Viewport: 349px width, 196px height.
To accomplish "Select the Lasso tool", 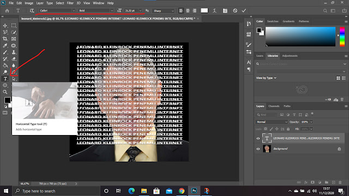I will pos(5,33).
